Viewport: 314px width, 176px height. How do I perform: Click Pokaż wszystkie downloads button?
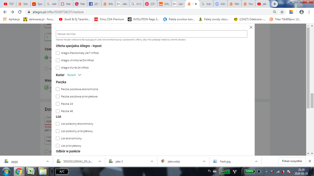292,161
